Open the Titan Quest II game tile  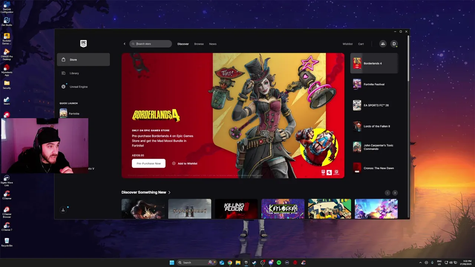click(x=190, y=209)
